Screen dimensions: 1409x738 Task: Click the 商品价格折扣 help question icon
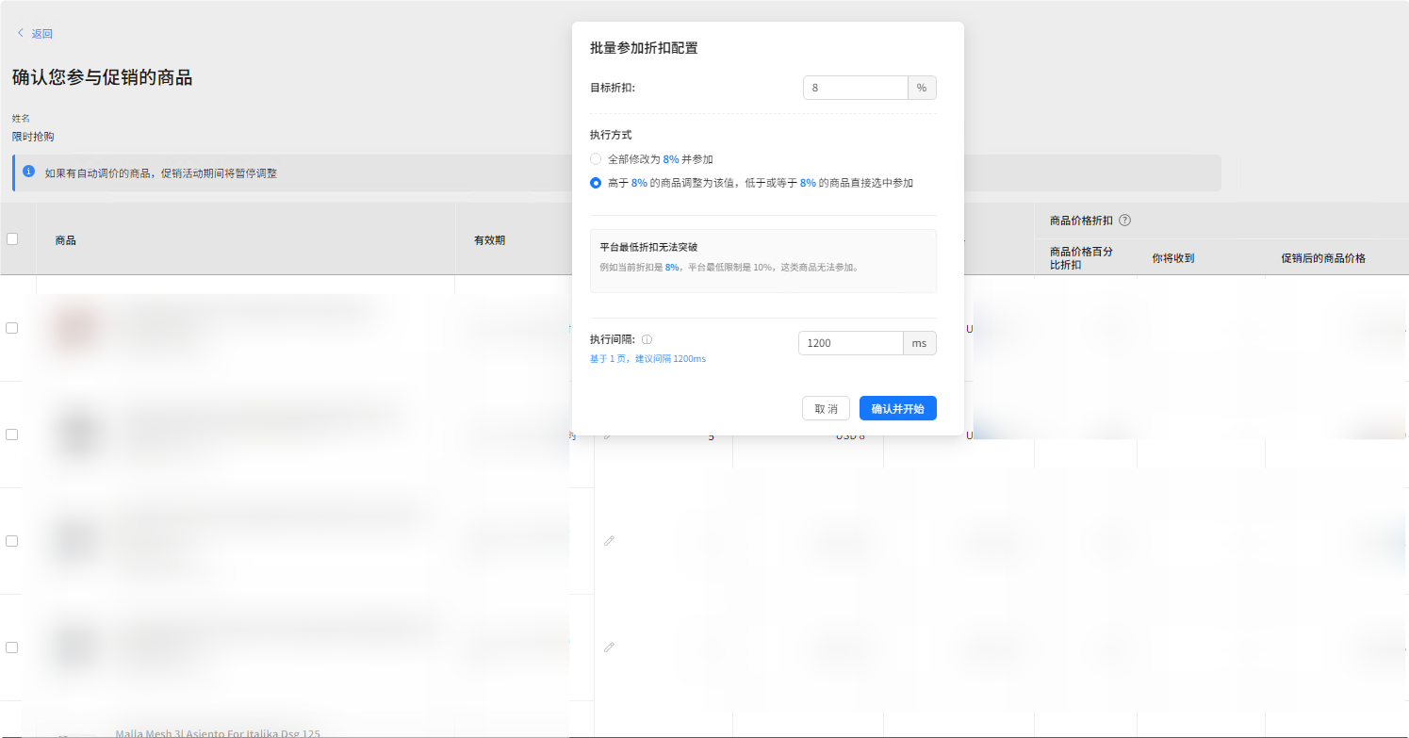pos(1124,221)
